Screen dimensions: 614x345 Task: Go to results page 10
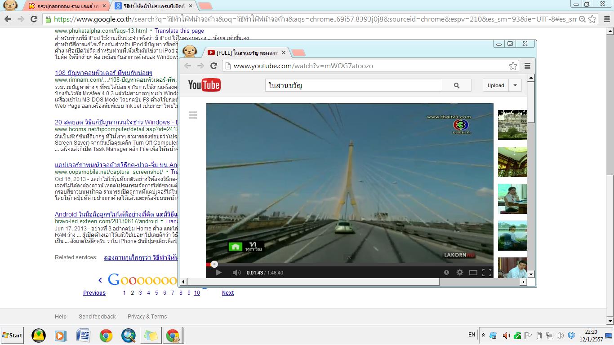(x=197, y=293)
